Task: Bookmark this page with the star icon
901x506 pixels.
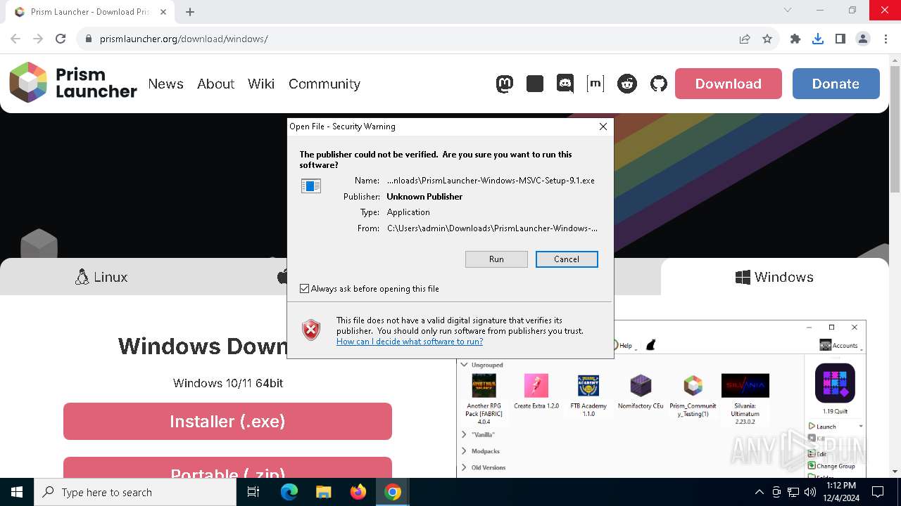Action: click(767, 39)
